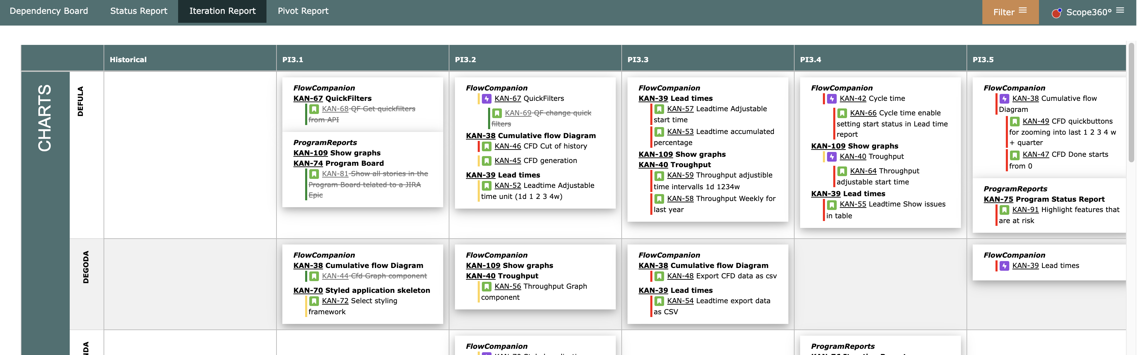Click the story icon beside KAN-54
1137x355 pixels.
[659, 301]
